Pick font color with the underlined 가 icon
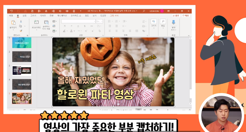 point(71,31)
